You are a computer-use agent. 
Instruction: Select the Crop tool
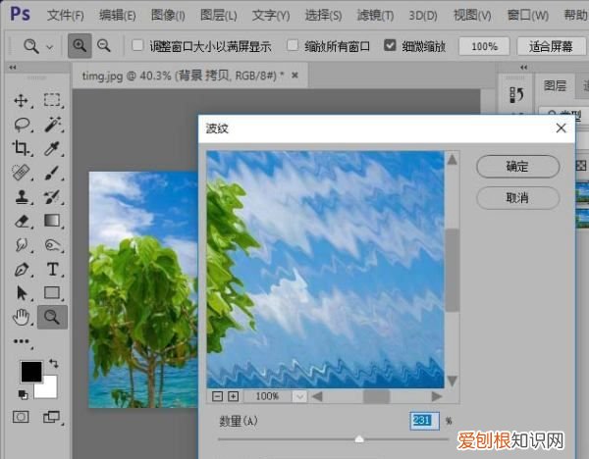pos(21,149)
